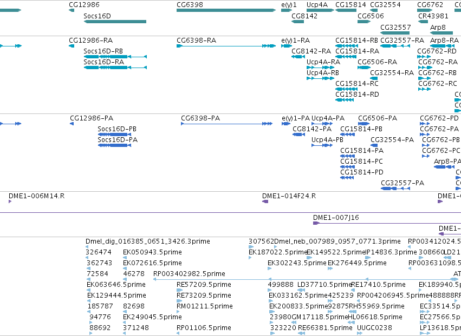
Task: Select the CG6506-RA transcript label
Action: tap(377, 62)
